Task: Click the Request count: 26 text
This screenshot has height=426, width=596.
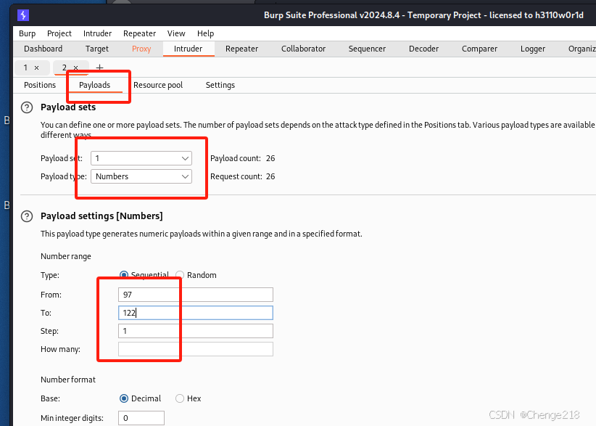Action: point(242,176)
